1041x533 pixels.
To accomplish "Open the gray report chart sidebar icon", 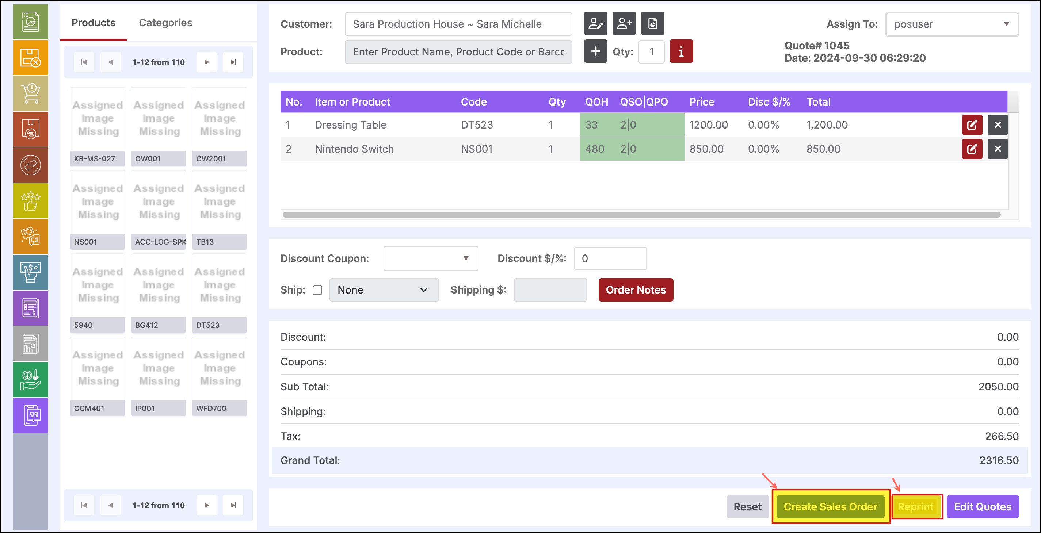I will point(30,344).
